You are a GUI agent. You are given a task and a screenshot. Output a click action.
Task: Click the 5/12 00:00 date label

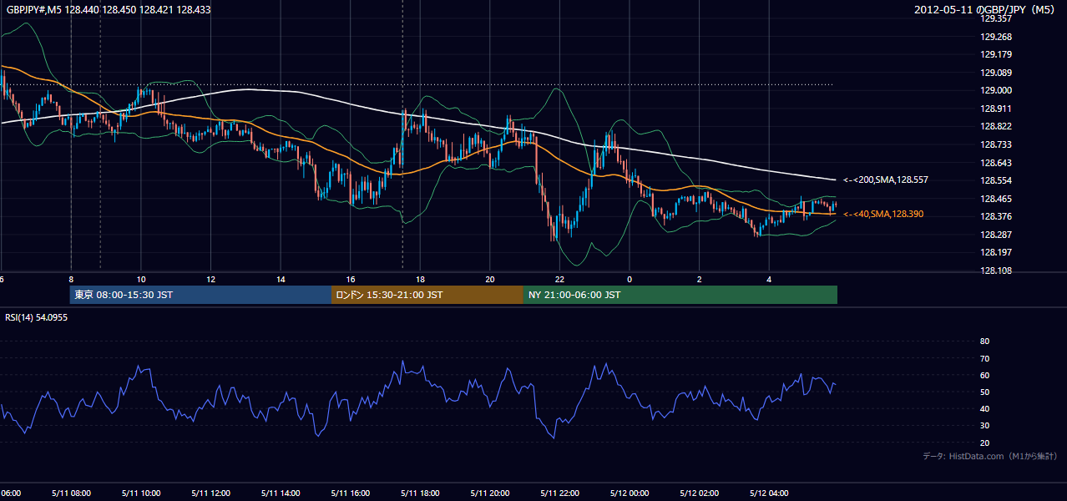[630, 493]
